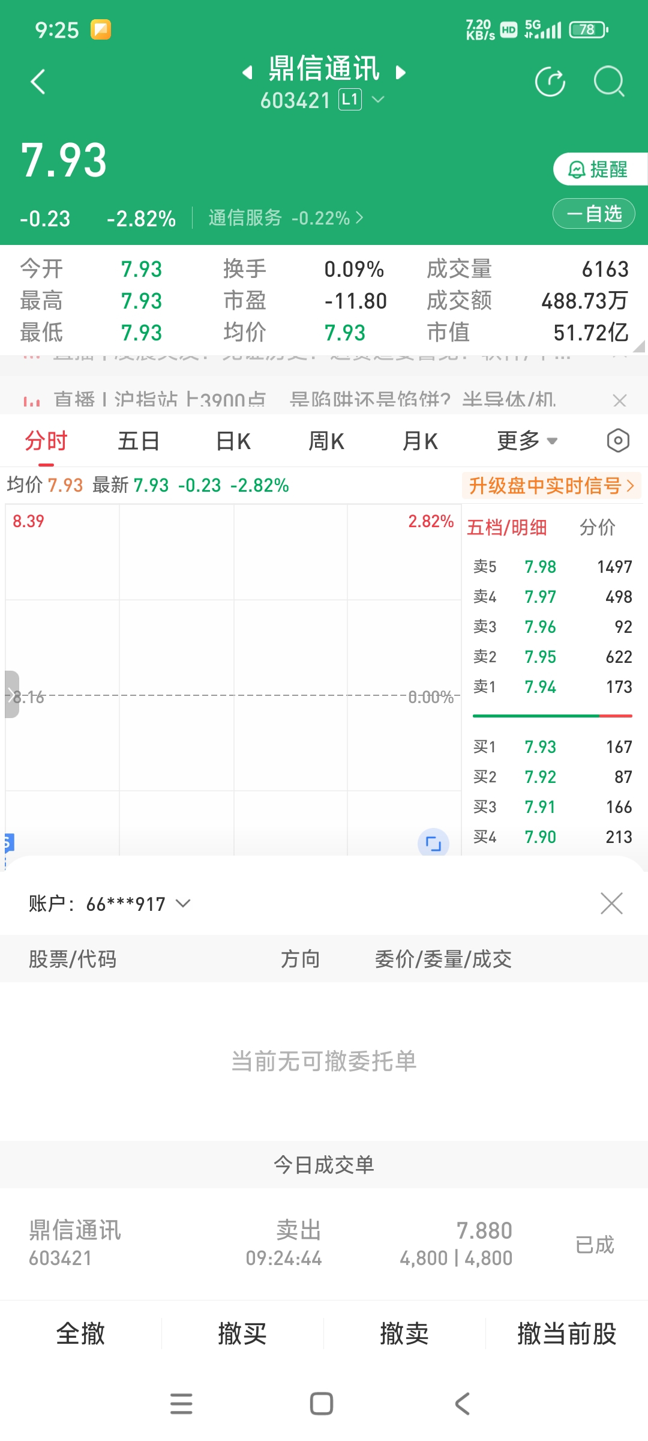Screen dimensions: 648x1441
Task: Tap the refresh/share circular icon
Action: tap(550, 82)
